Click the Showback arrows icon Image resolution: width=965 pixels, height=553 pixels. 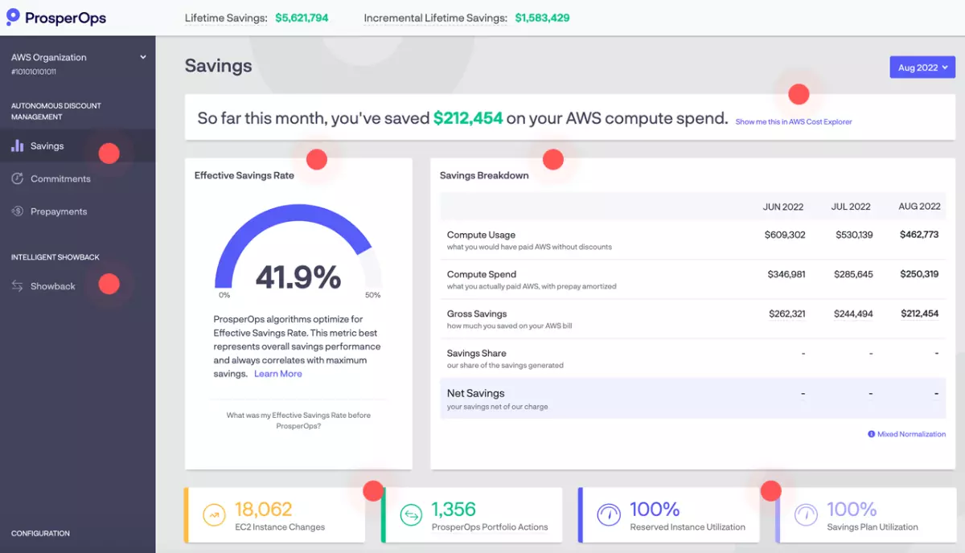coord(18,285)
